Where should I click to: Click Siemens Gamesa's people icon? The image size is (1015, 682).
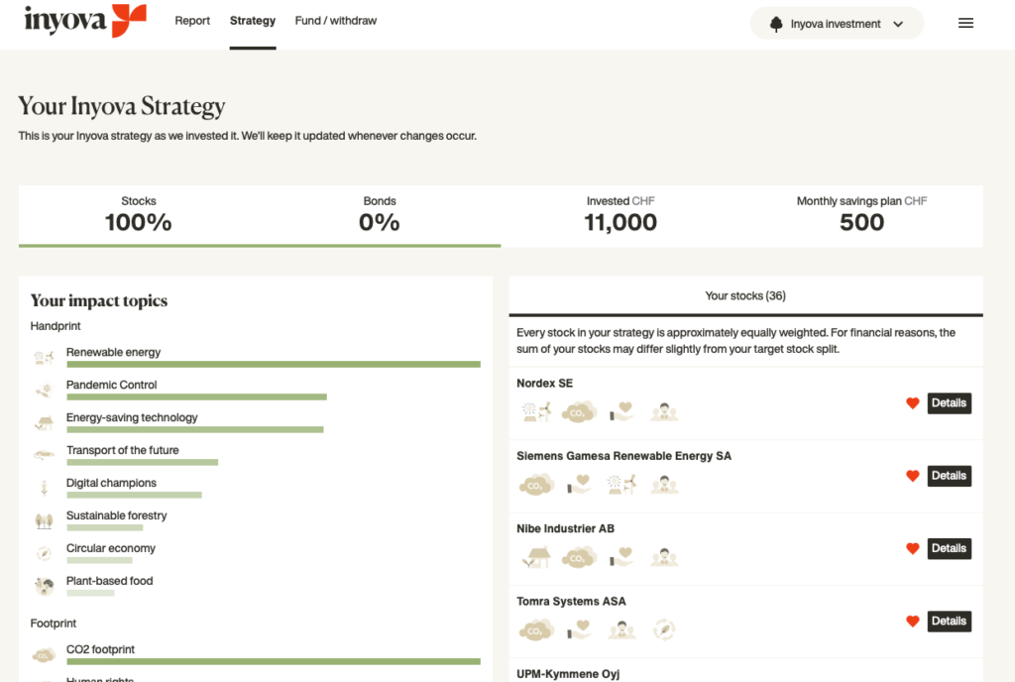click(x=664, y=484)
